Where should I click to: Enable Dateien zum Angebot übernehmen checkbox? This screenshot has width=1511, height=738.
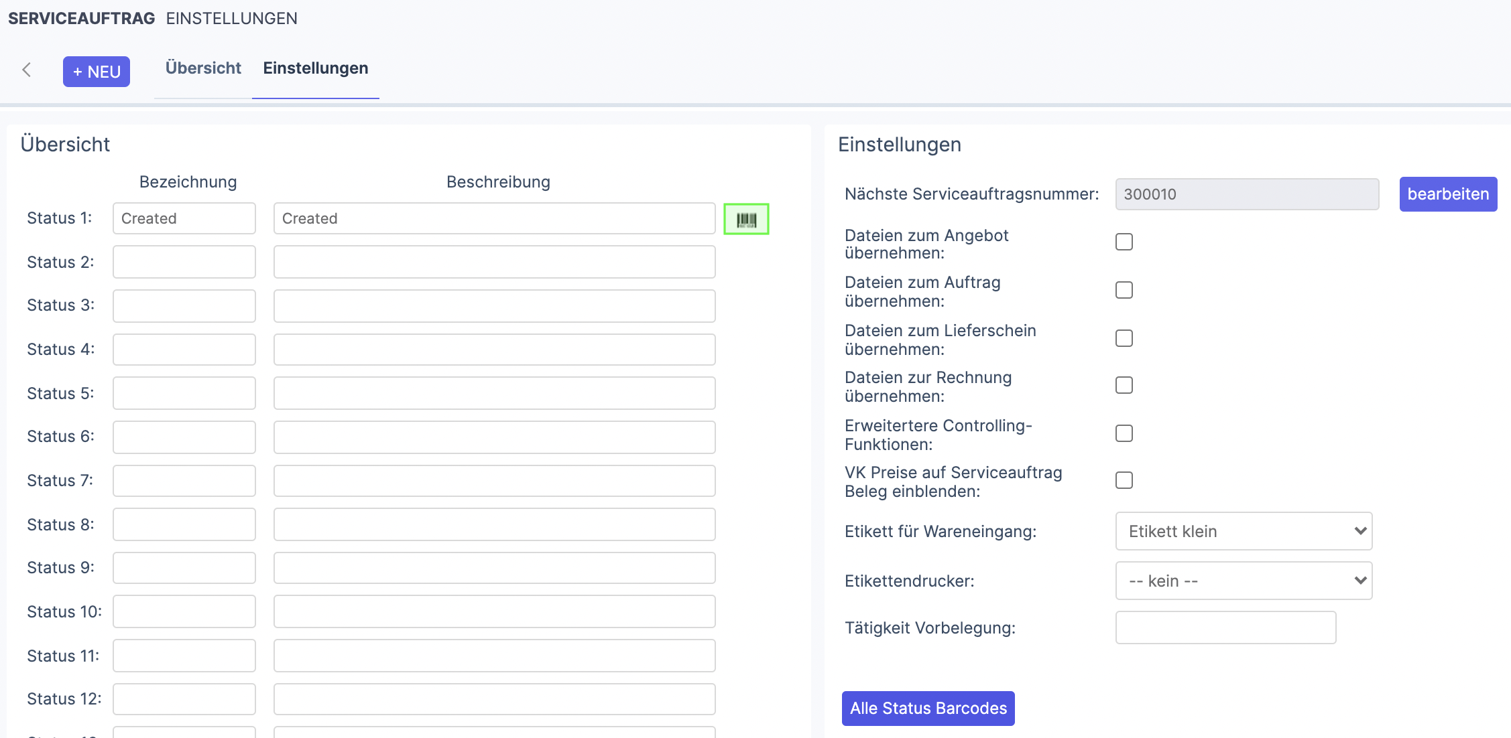tap(1124, 242)
